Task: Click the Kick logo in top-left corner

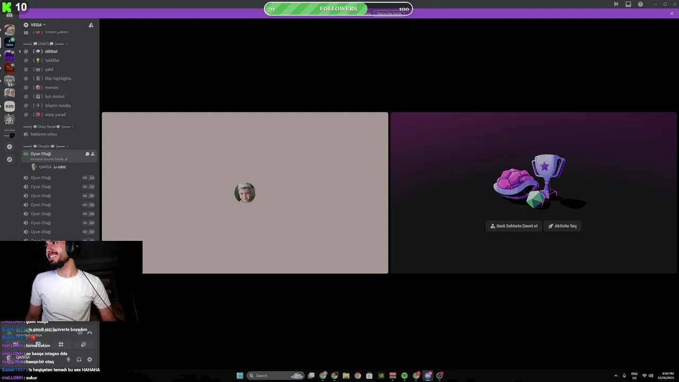Action: (7, 7)
